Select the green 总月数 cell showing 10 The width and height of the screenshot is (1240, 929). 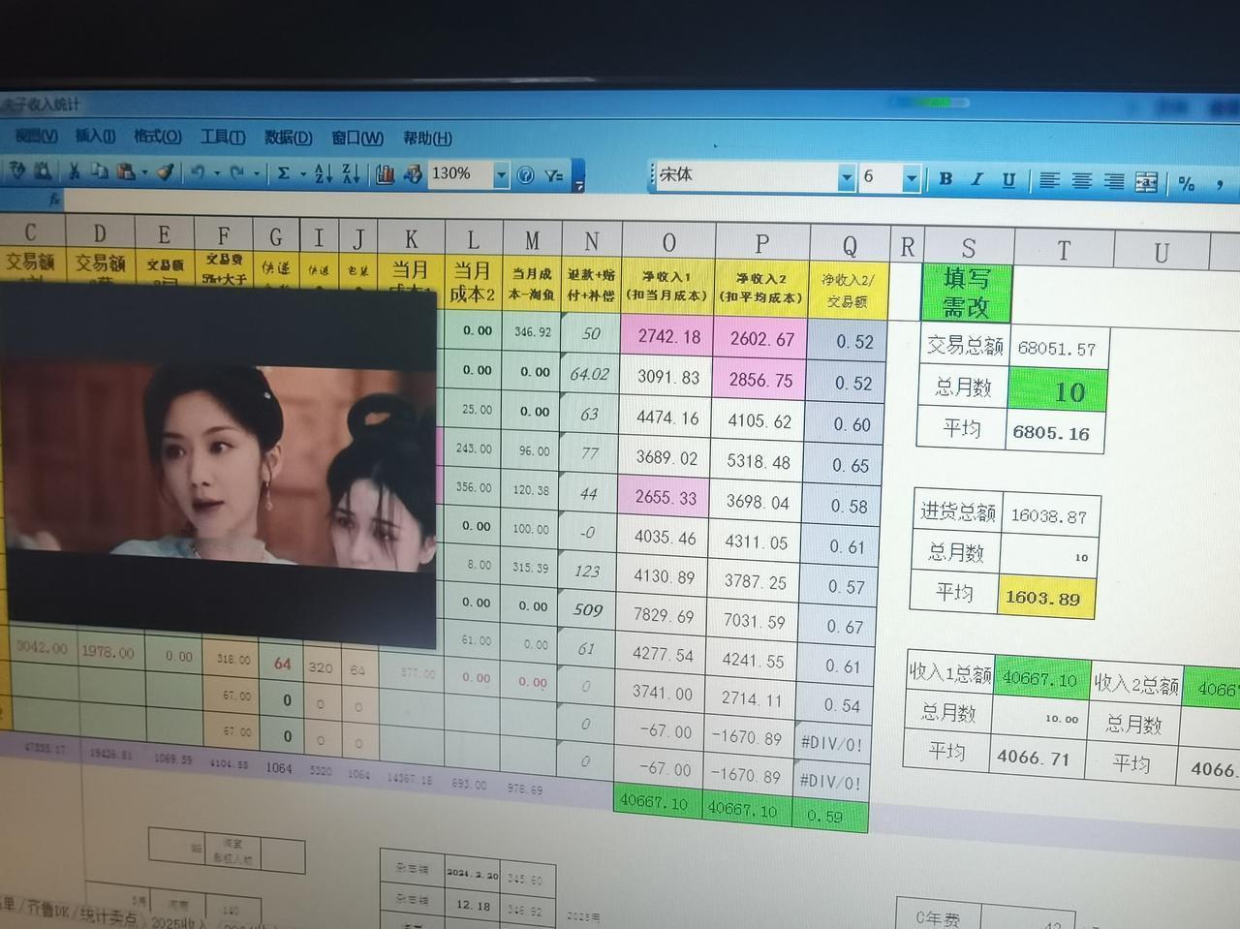[1057, 390]
